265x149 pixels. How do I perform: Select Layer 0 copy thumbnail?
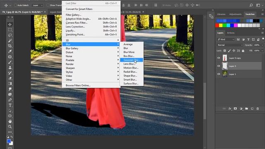[225, 58]
